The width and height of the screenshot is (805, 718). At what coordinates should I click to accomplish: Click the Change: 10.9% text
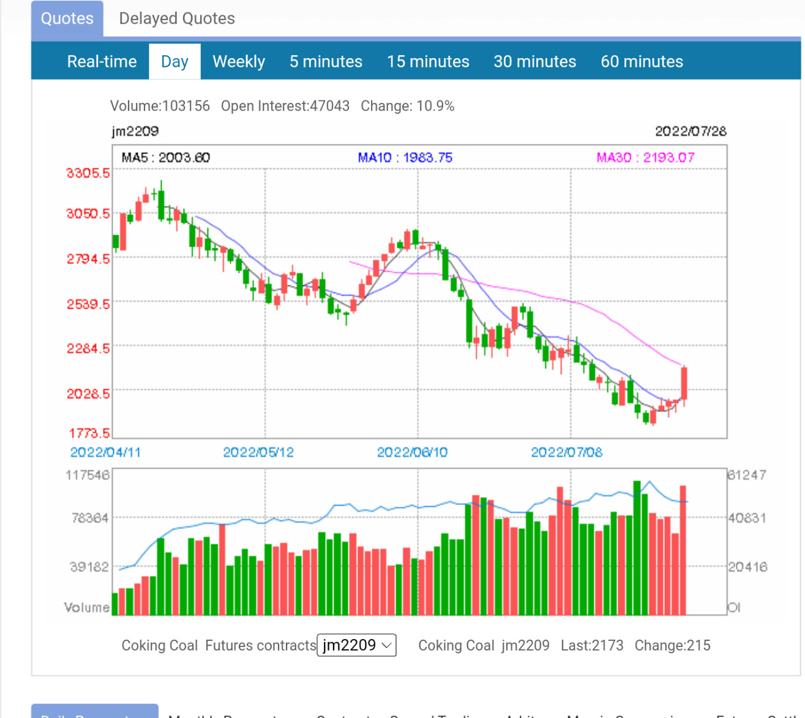tap(408, 106)
